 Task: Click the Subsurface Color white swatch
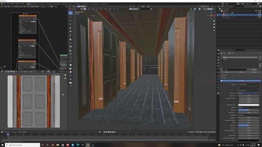[x=248, y=105]
